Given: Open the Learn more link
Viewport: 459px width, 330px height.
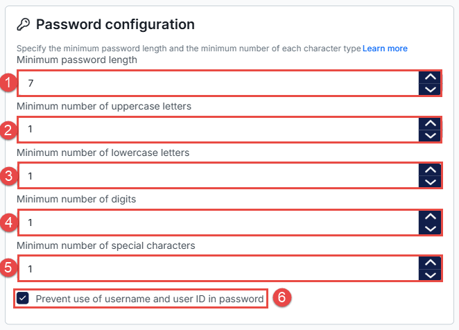Looking at the screenshot, I should (385, 49).
